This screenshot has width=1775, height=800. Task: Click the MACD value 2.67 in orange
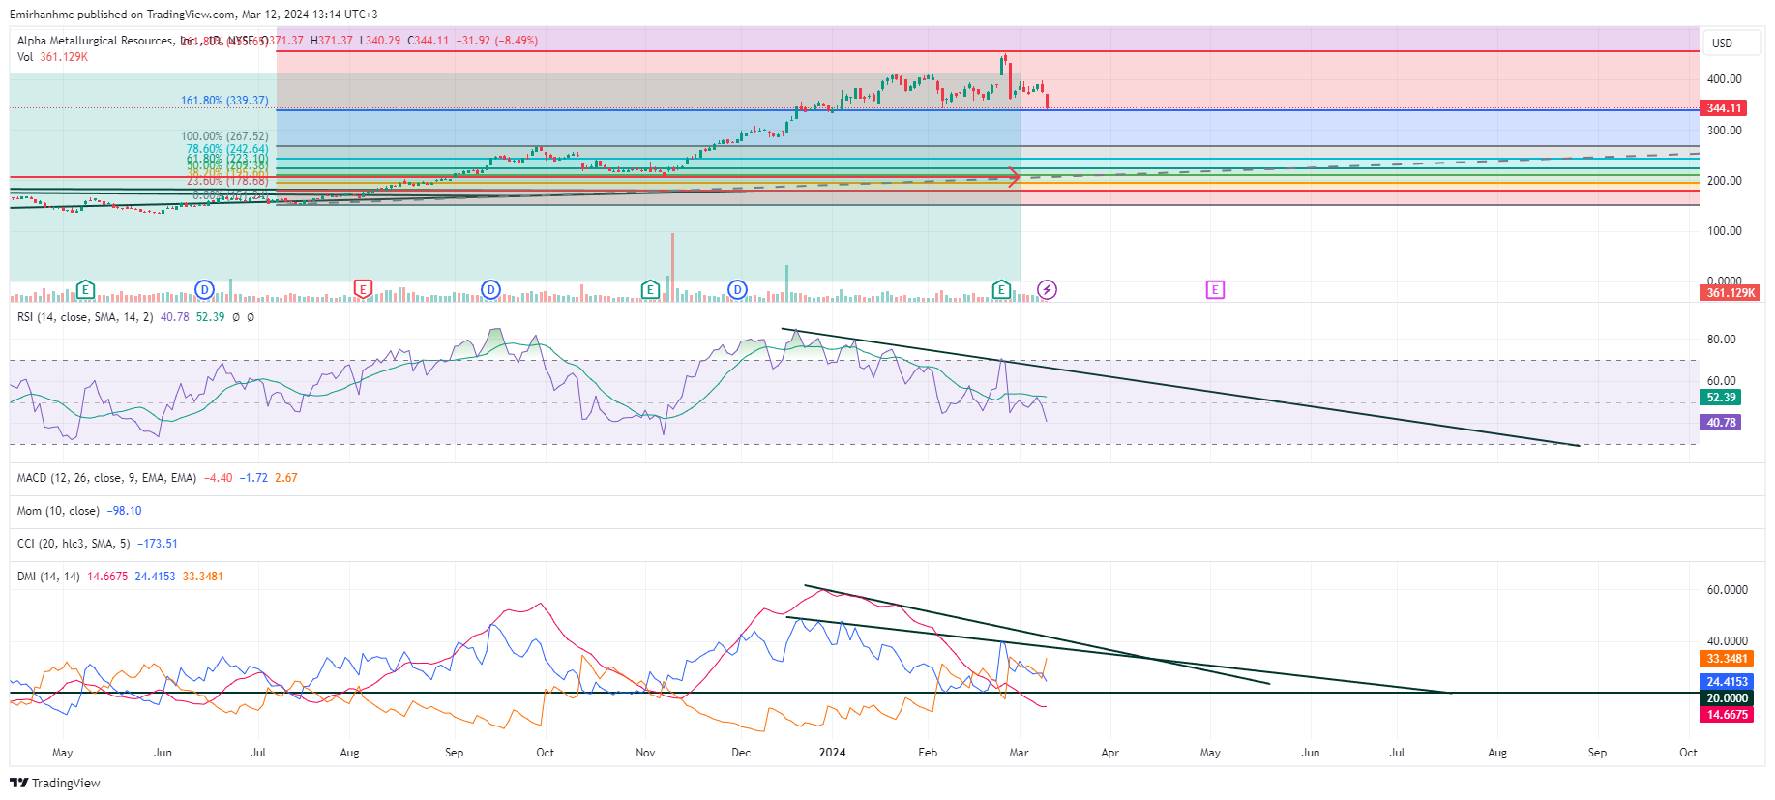click(286, 478)
